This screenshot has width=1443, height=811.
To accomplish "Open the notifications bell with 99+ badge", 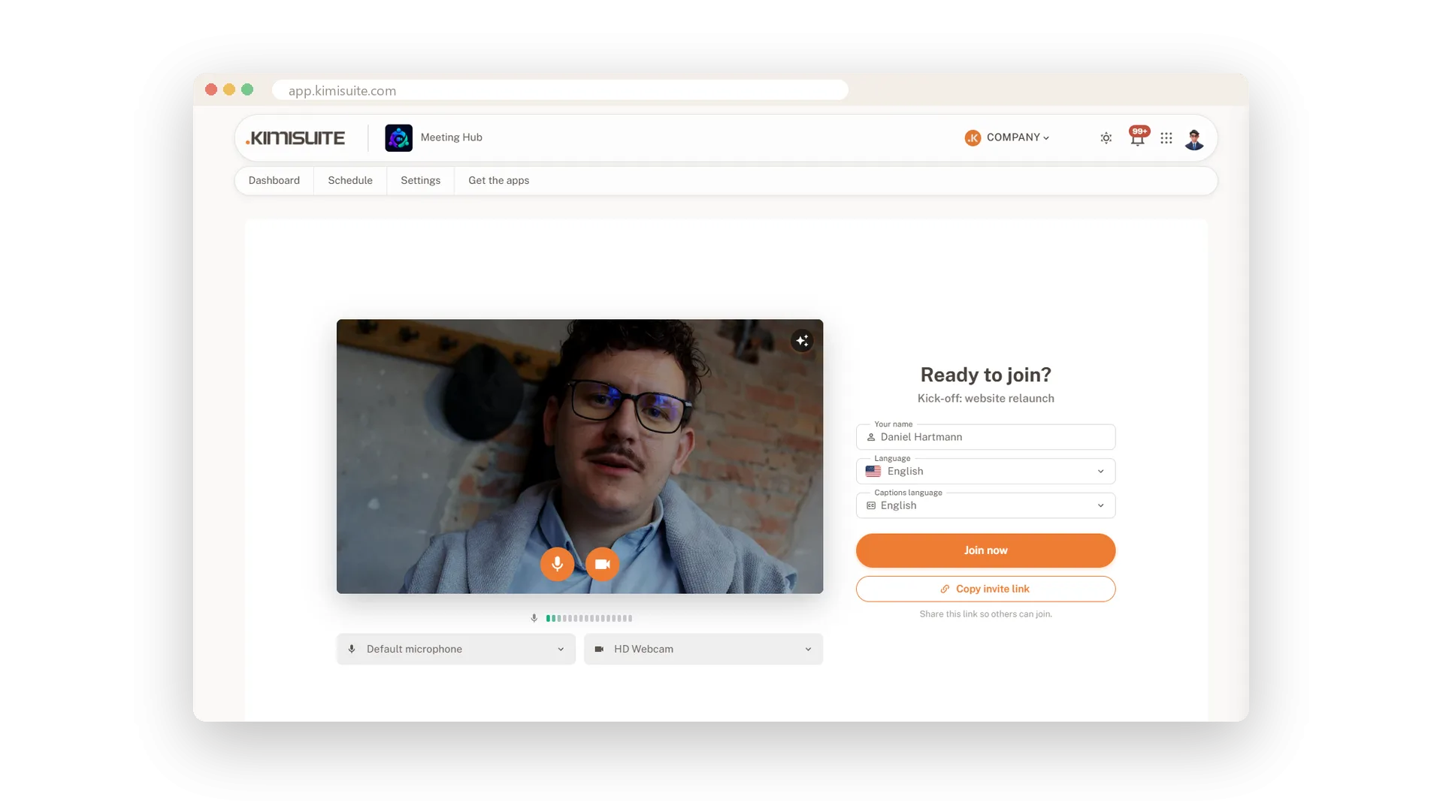I will pyautogui.click(x=1138, y=137).
